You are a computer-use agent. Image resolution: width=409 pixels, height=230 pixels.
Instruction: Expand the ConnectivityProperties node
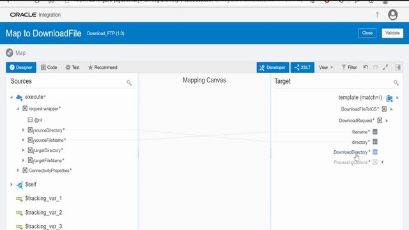[18, 171]
